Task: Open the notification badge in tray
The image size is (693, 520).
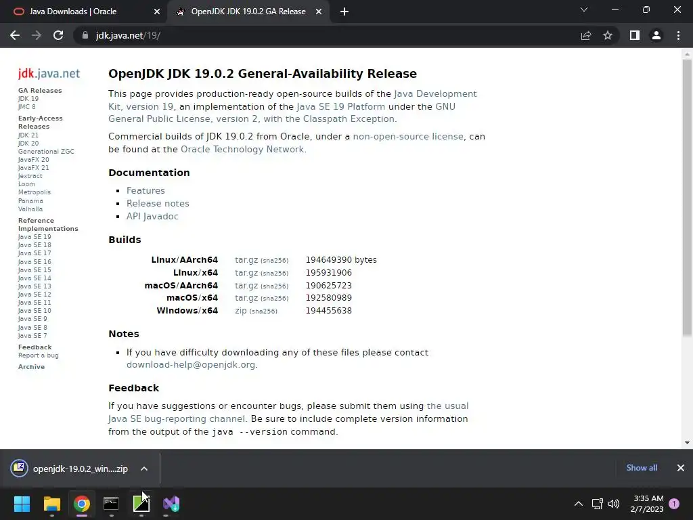Action: pyautogui.click(x=674, y=503)
